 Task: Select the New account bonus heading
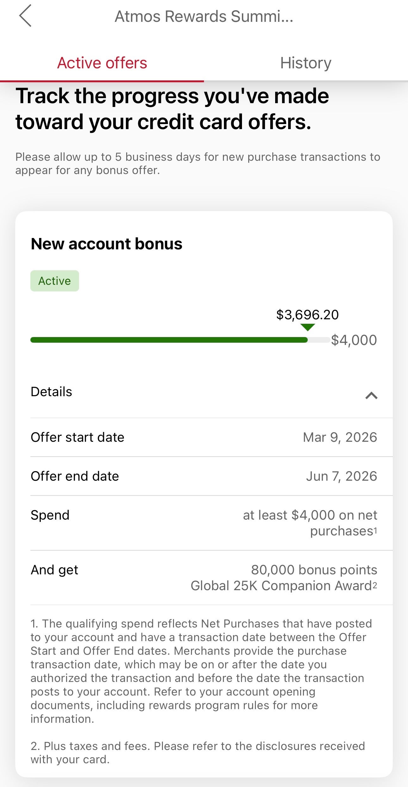[106, 244]
